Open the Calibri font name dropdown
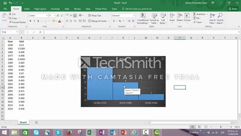The image size is (241, 136). pyautogui.click(x=47, y=15)
